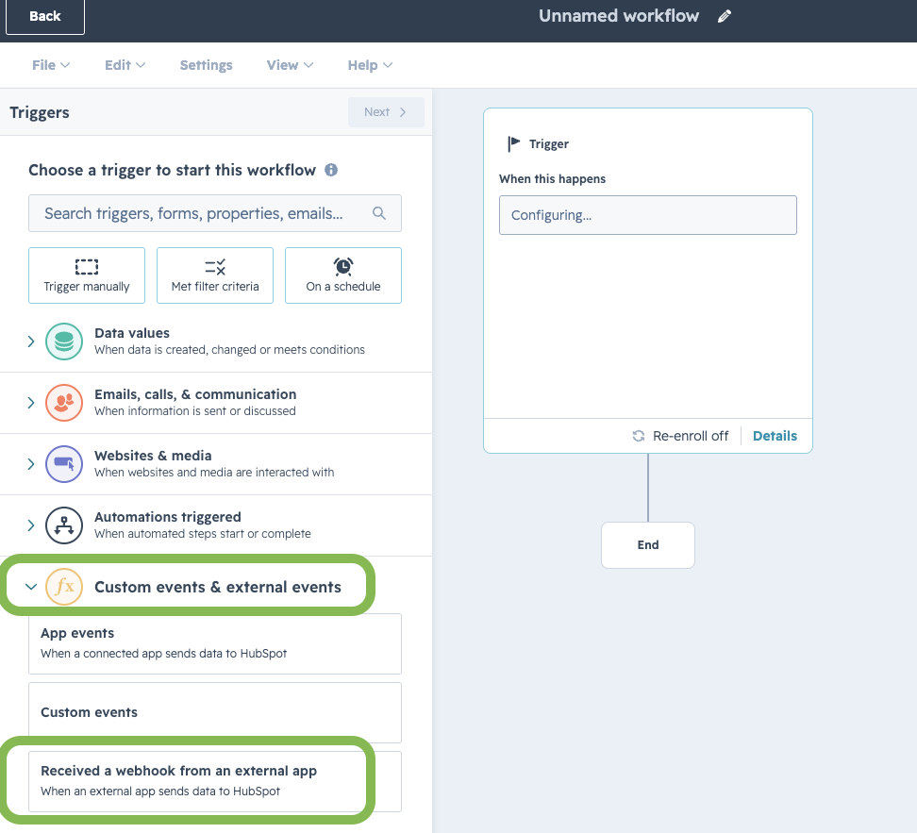Click the Unnamed workflow title
This screenshot has width=917, height=833.
pyautogui.click(x=619, y=16)
